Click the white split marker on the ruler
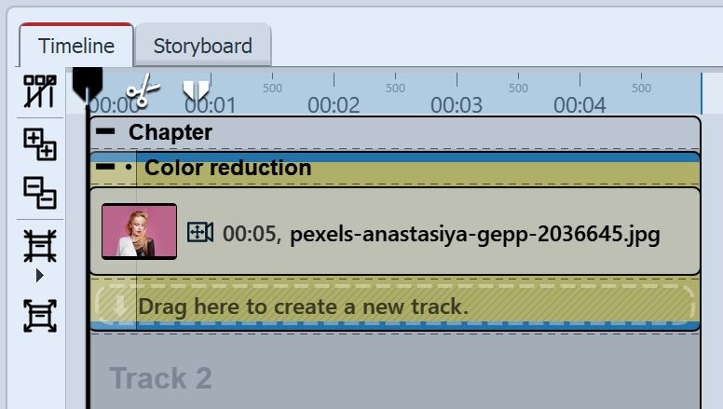Viewport: 723px width, 409px height. coord(196,89)
